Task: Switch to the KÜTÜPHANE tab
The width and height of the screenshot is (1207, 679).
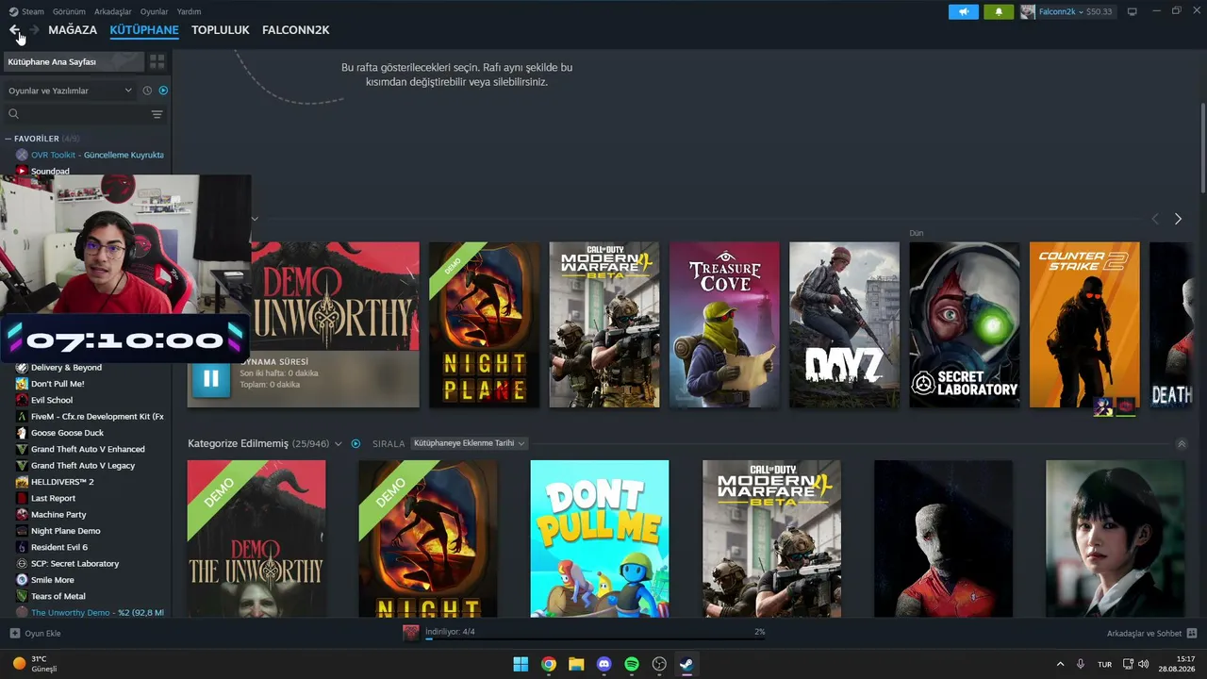Action: pyautogui.click(x=144, y=30)
